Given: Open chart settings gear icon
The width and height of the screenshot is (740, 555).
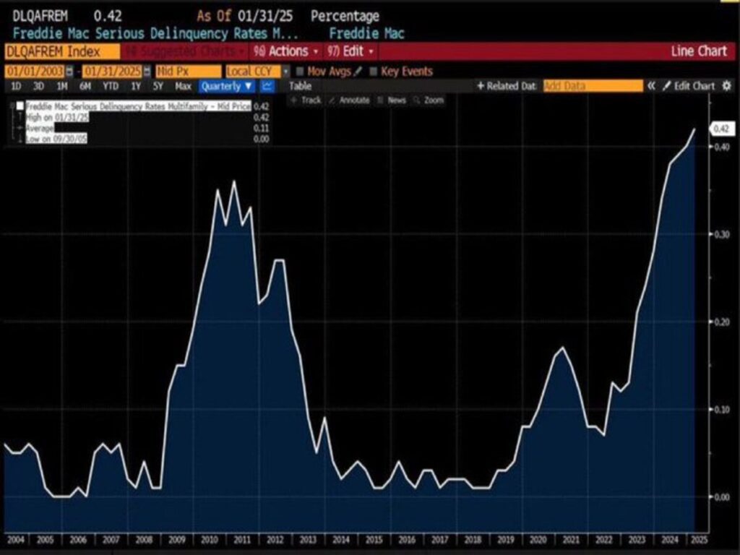Looking at the screenshot, I should 726,86.
